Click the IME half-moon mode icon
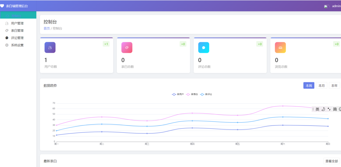 pos(323,109)
